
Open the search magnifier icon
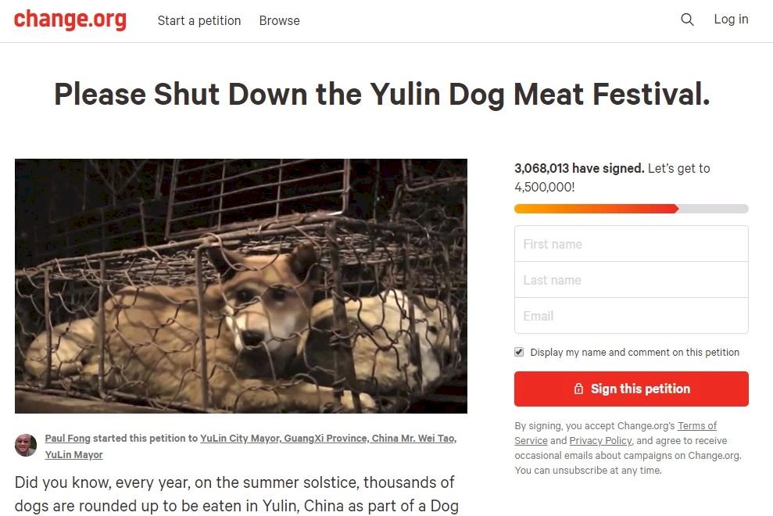687,20
